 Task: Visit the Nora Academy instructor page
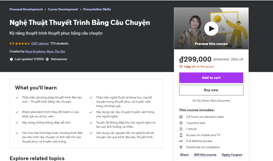(x=35, y=51)
